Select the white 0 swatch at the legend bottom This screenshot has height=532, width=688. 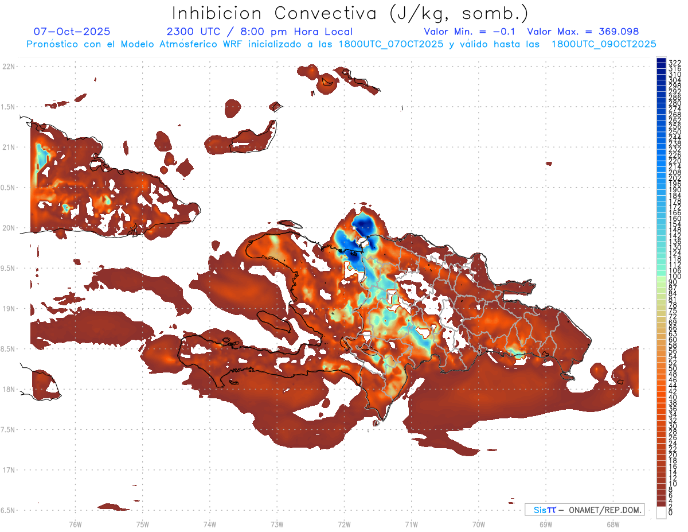pos(661,512)
